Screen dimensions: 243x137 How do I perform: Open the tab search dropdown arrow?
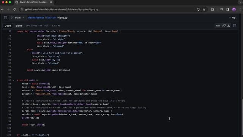[240, 2]
